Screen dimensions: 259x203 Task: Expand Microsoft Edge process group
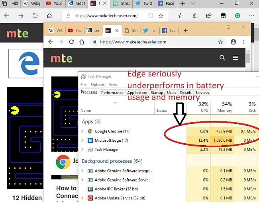[82, 140]
